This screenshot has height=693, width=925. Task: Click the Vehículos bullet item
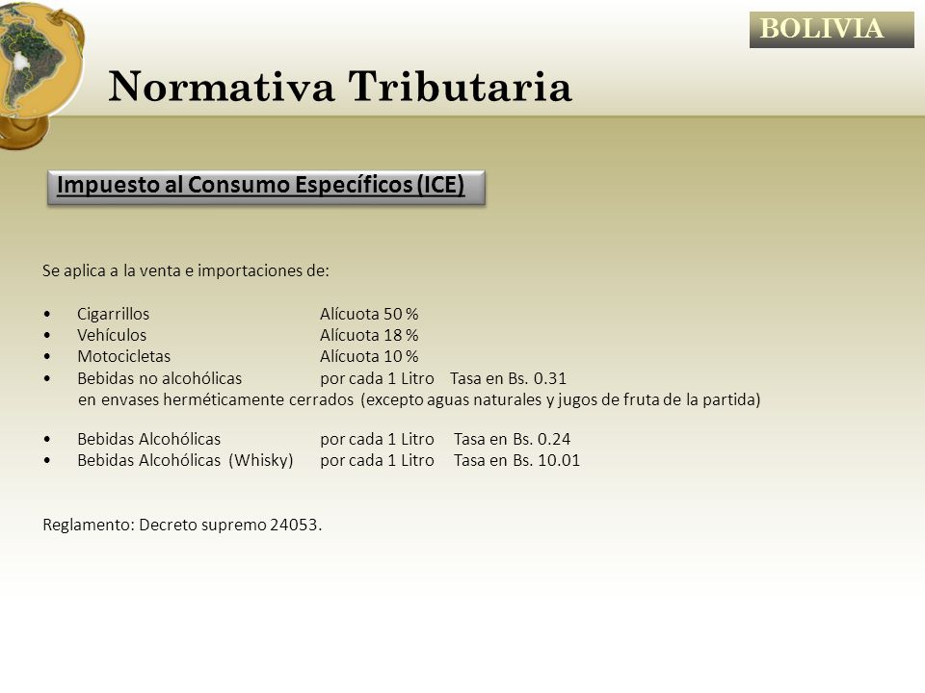pos(112,335)
